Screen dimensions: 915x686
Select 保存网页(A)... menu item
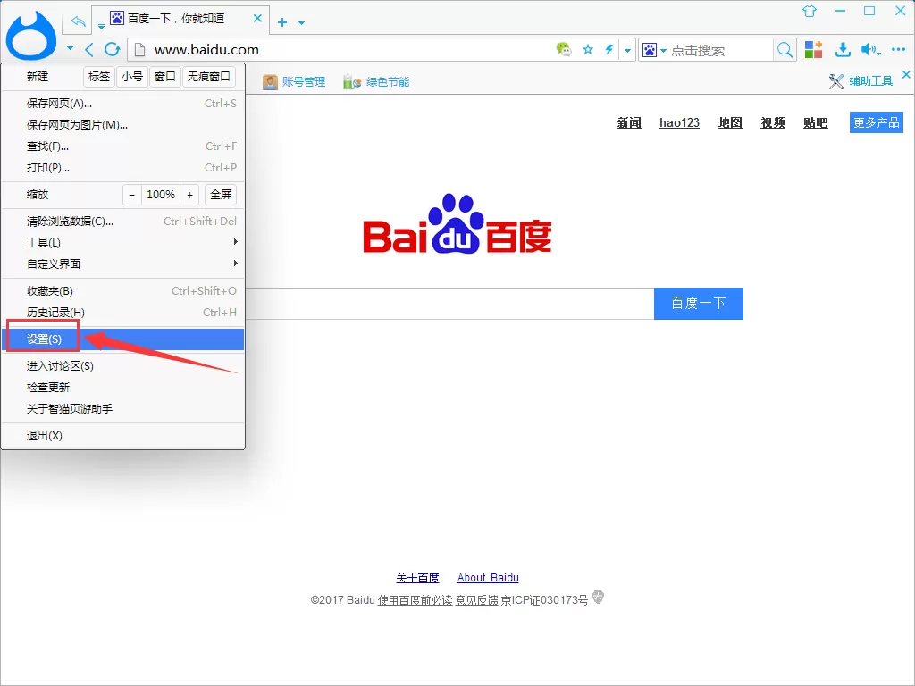click(122, 104)
